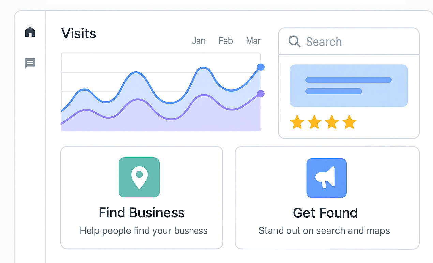
Task: Click the magnifying glass search icon
Action: coord(295,42)
